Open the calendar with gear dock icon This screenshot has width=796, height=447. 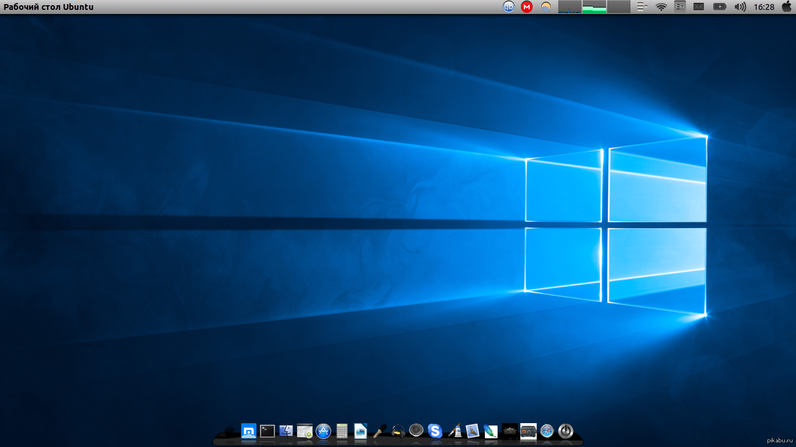(x=305, y=431)
